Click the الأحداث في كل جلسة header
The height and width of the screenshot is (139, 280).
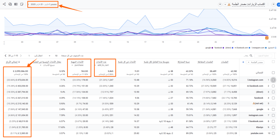pyautogui.click(x=127, y=62)
